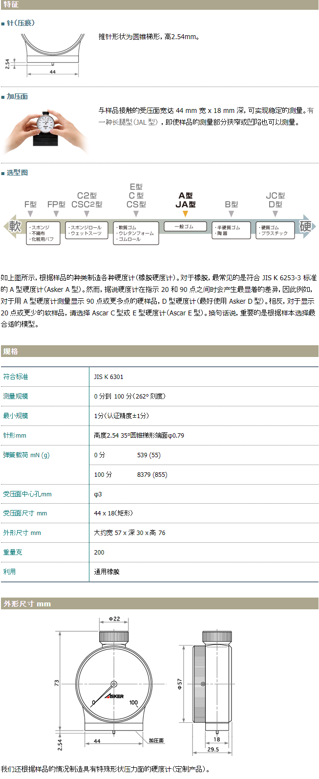The height and width of the screenshot is (779, 319).
Task: Click the スポンジ material box
Action: click(43, 233)
